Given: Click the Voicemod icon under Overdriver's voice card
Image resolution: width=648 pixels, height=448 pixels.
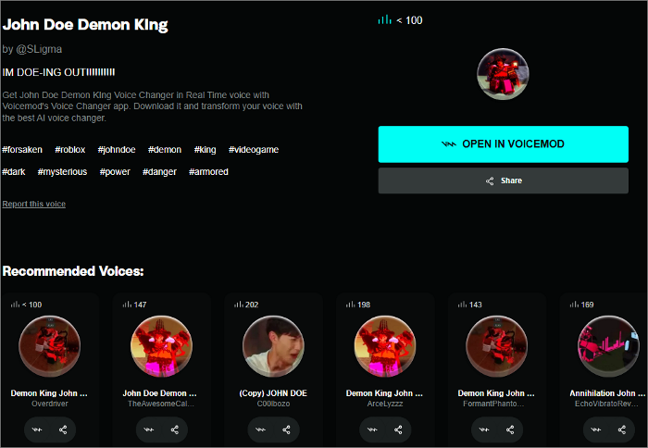Looking at the screenshot, I should pos(37,429).
